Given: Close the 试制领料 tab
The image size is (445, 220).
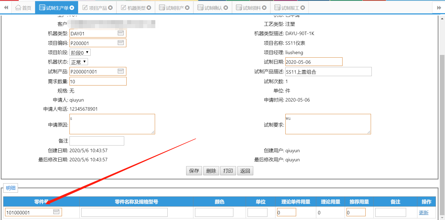Looking at the screenshot, I should pos(264,8).
